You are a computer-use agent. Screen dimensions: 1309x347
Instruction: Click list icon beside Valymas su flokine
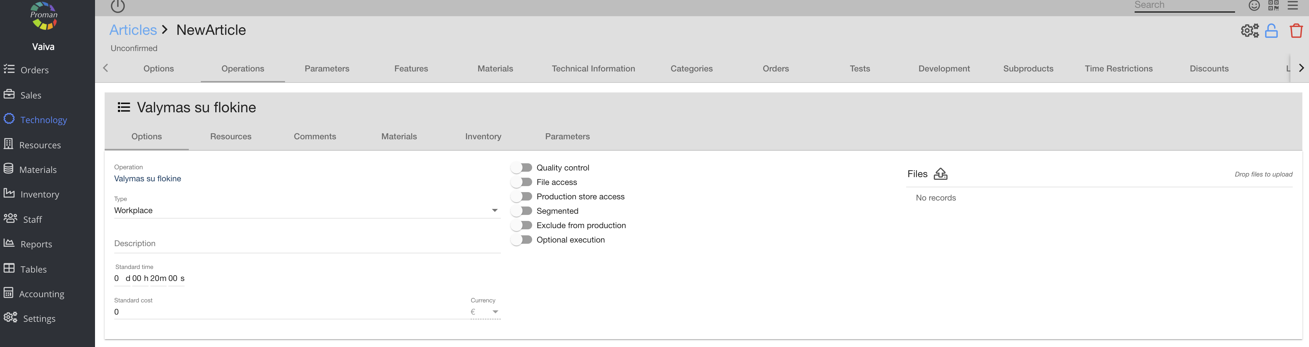coord(124,107)
